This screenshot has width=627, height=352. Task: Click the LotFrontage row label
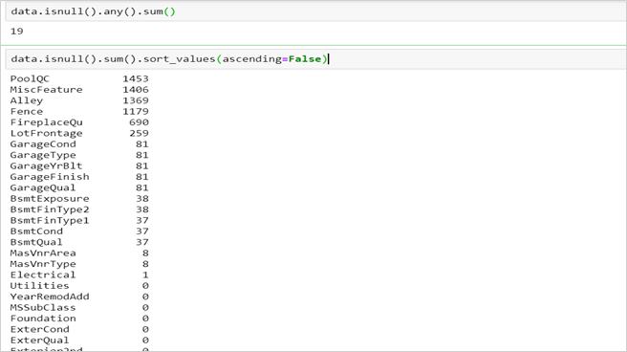(x=47, y=133)
